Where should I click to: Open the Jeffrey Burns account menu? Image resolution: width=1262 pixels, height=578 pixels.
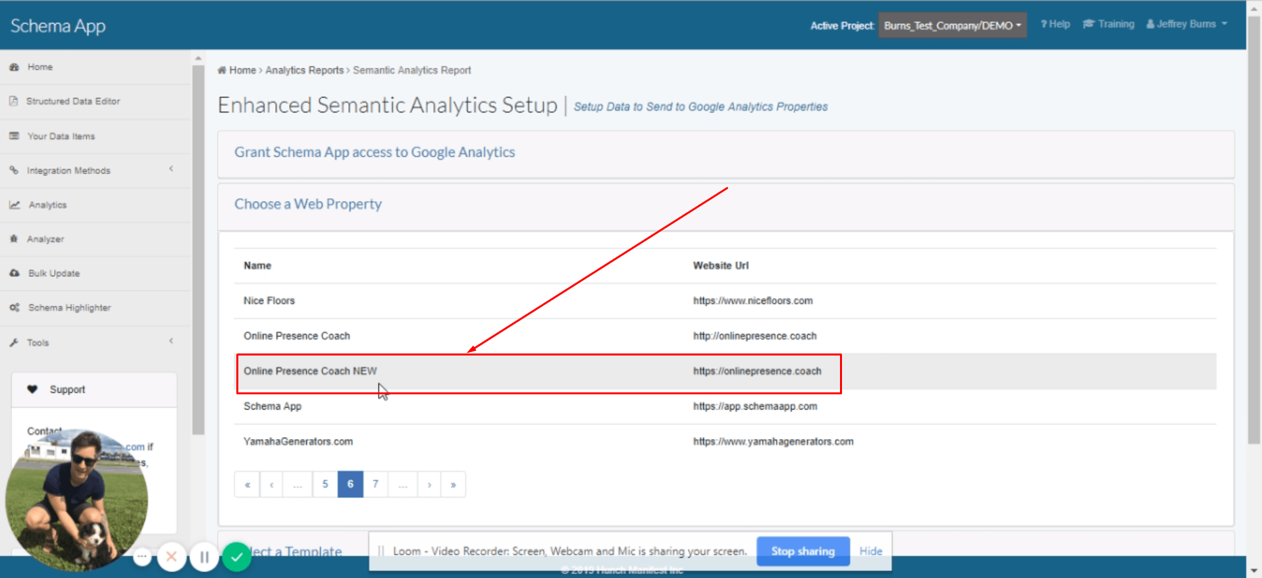1187,24
